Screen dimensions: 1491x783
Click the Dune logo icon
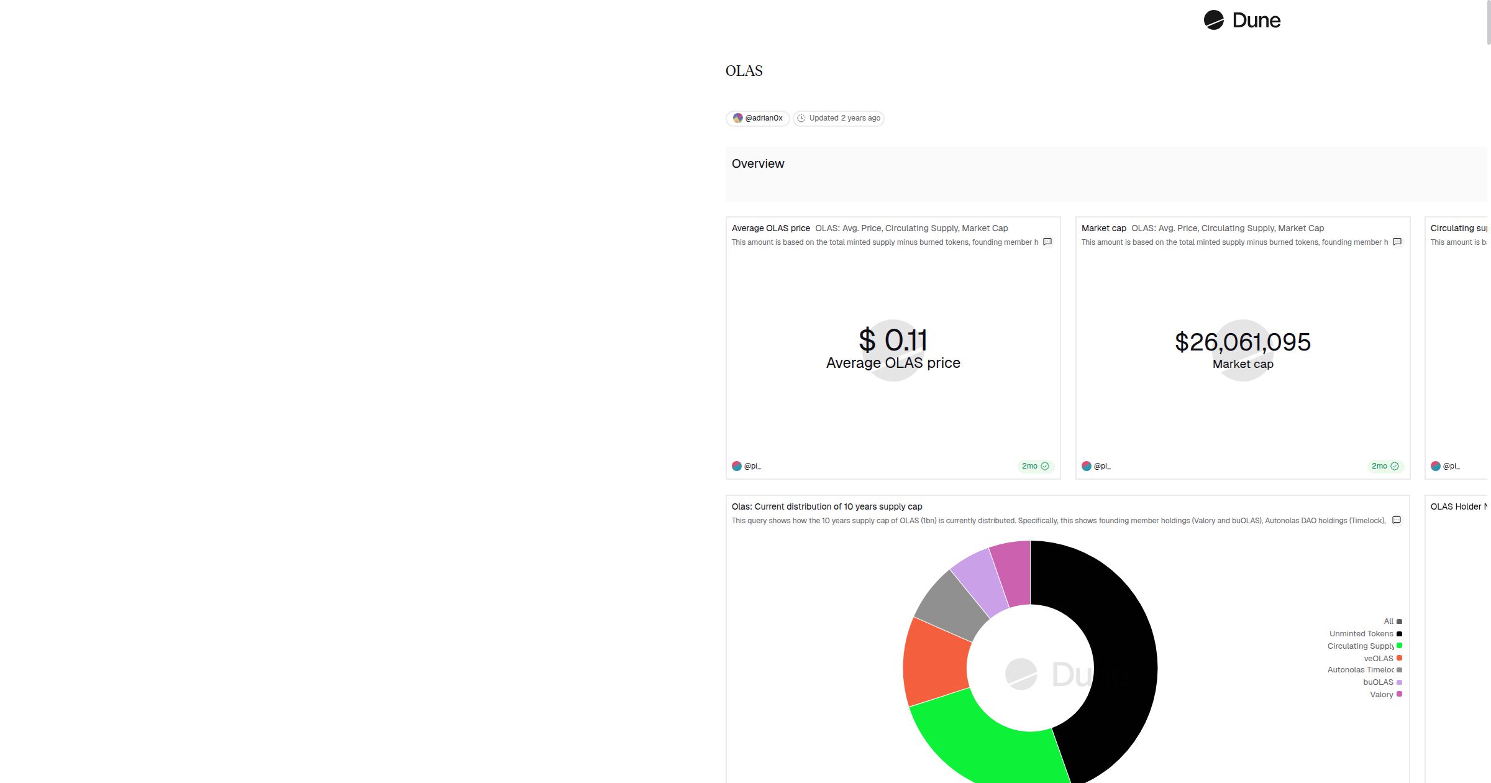(x=1213, y=20)
